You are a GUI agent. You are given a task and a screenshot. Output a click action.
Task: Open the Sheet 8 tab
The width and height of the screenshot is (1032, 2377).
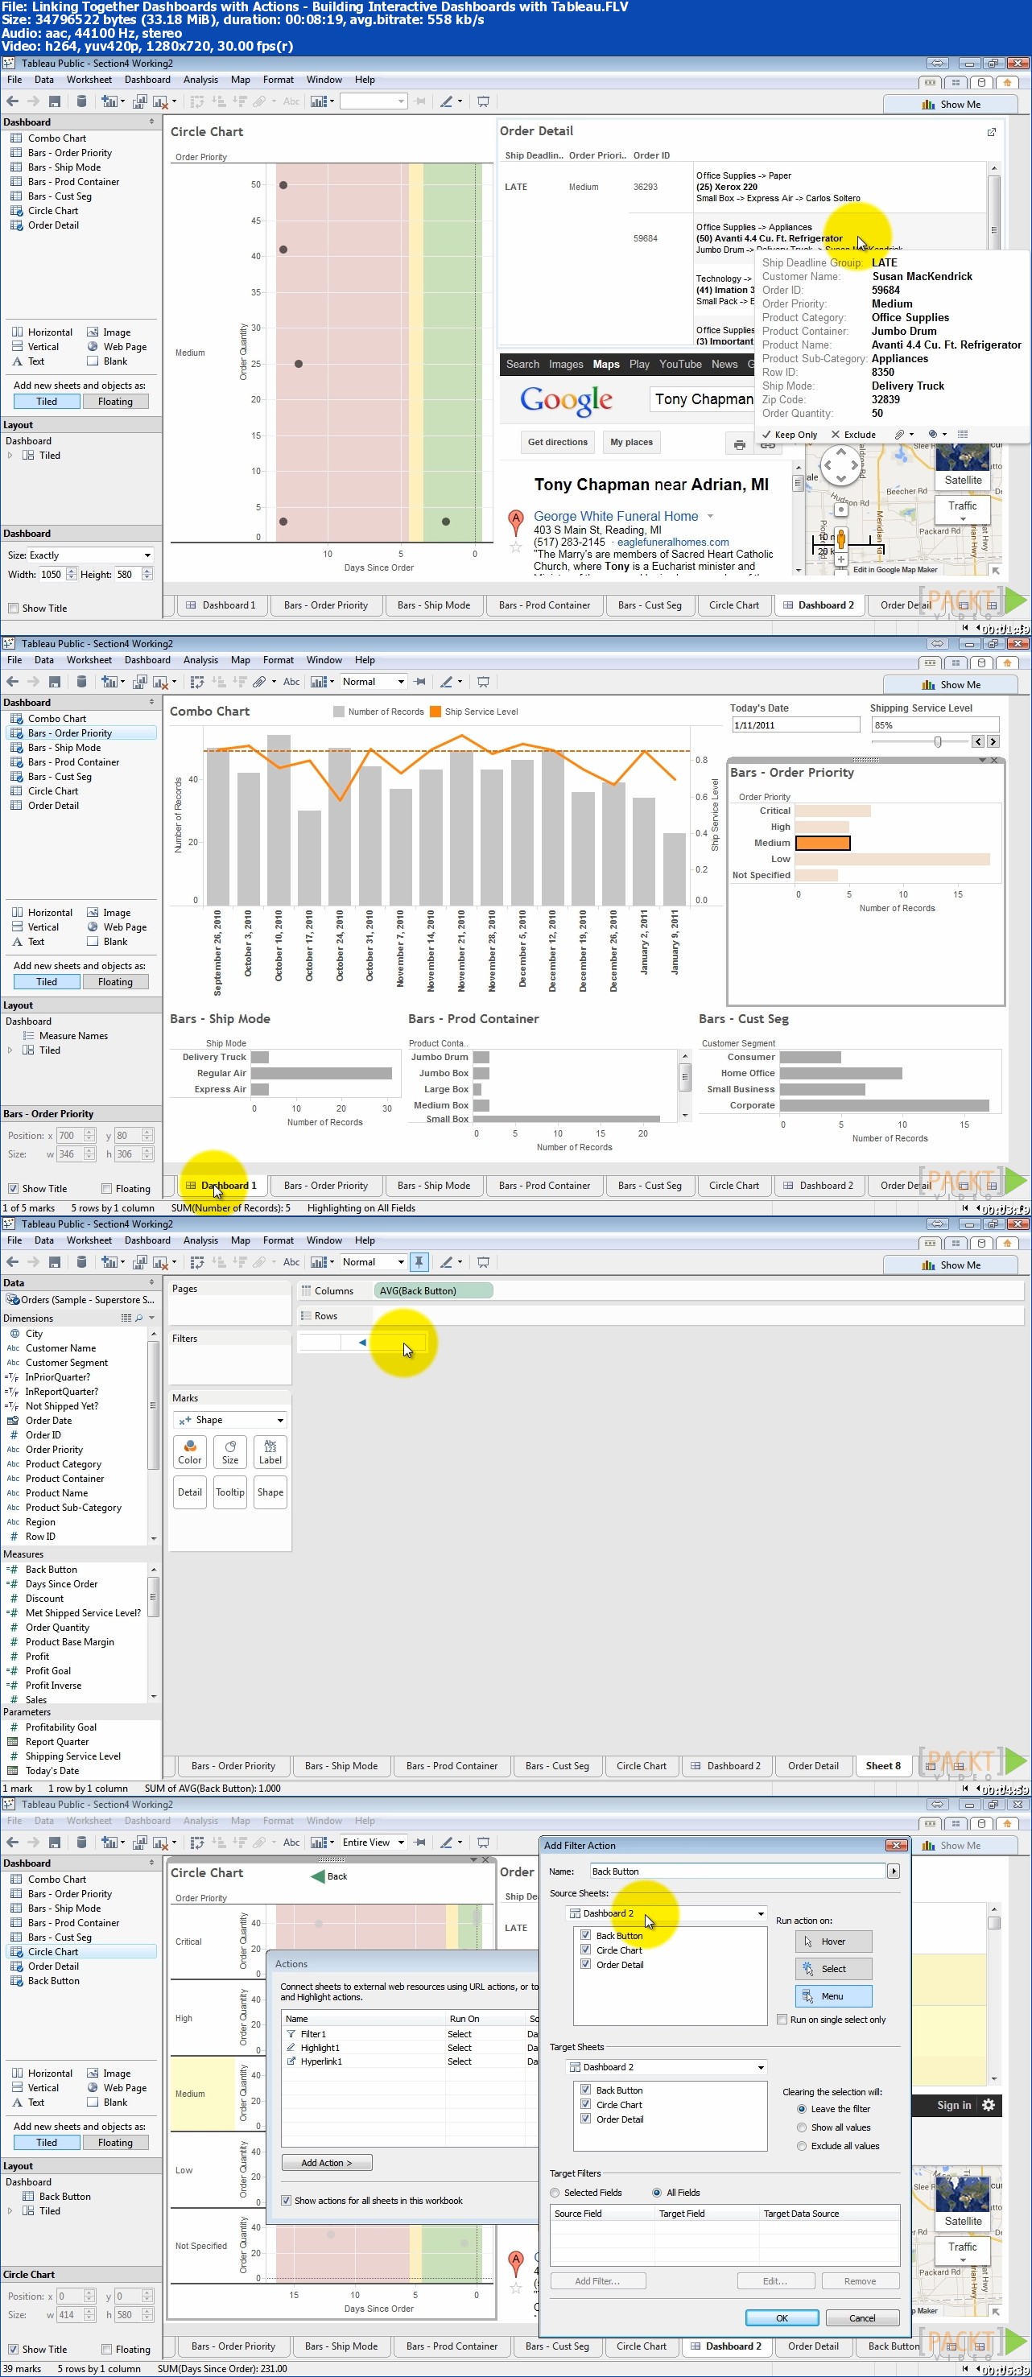click(x=882, y=1765)
